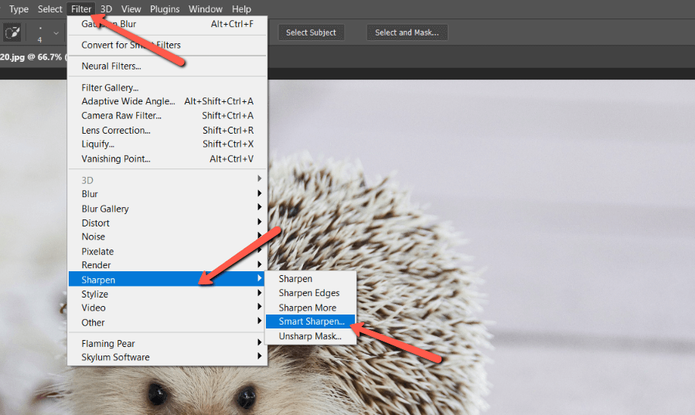This screenshot has height=415, width=695.
Task: Click the Select and Mask button
Action: [x=407, y=32]
